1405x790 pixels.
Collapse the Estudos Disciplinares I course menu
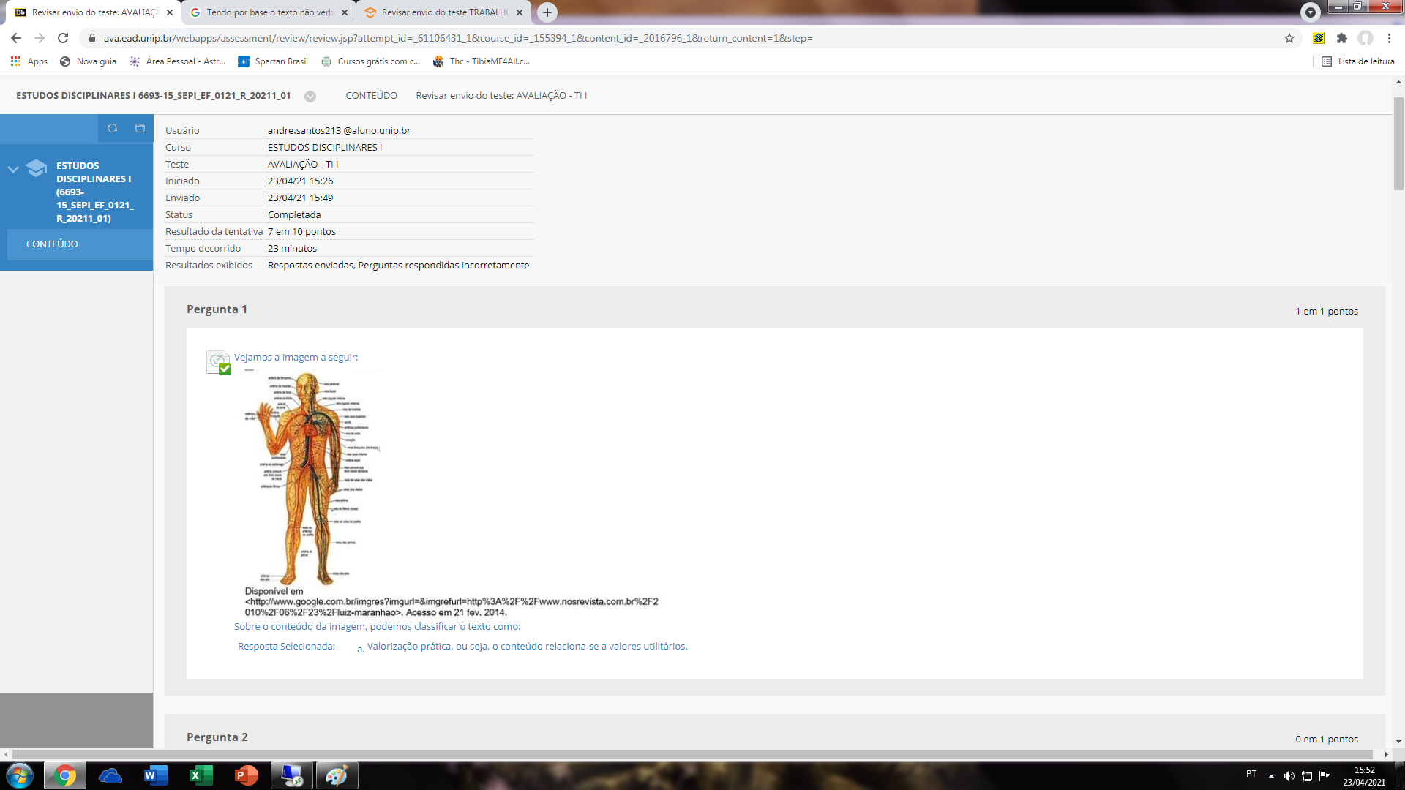[x=13, y=169]
